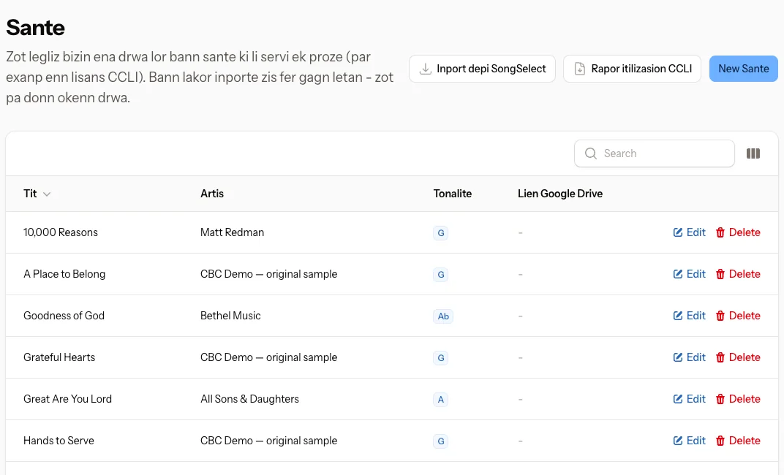The height and width of the screenshot is (475, 784).
Task: Import songs via Inport depi SongSelect
Action: point(482,69)
